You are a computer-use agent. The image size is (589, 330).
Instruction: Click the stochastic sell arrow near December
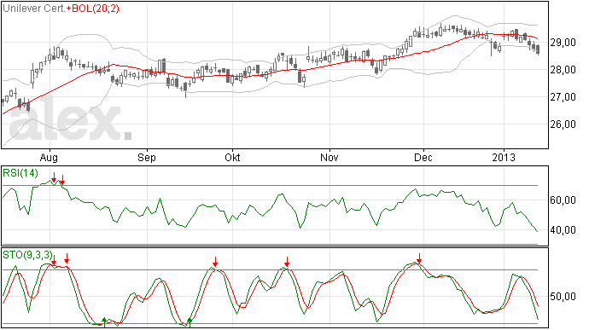(x=419, y=258)
